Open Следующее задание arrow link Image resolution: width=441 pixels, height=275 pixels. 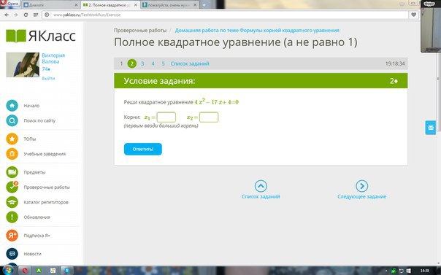[x=361, y=190]
